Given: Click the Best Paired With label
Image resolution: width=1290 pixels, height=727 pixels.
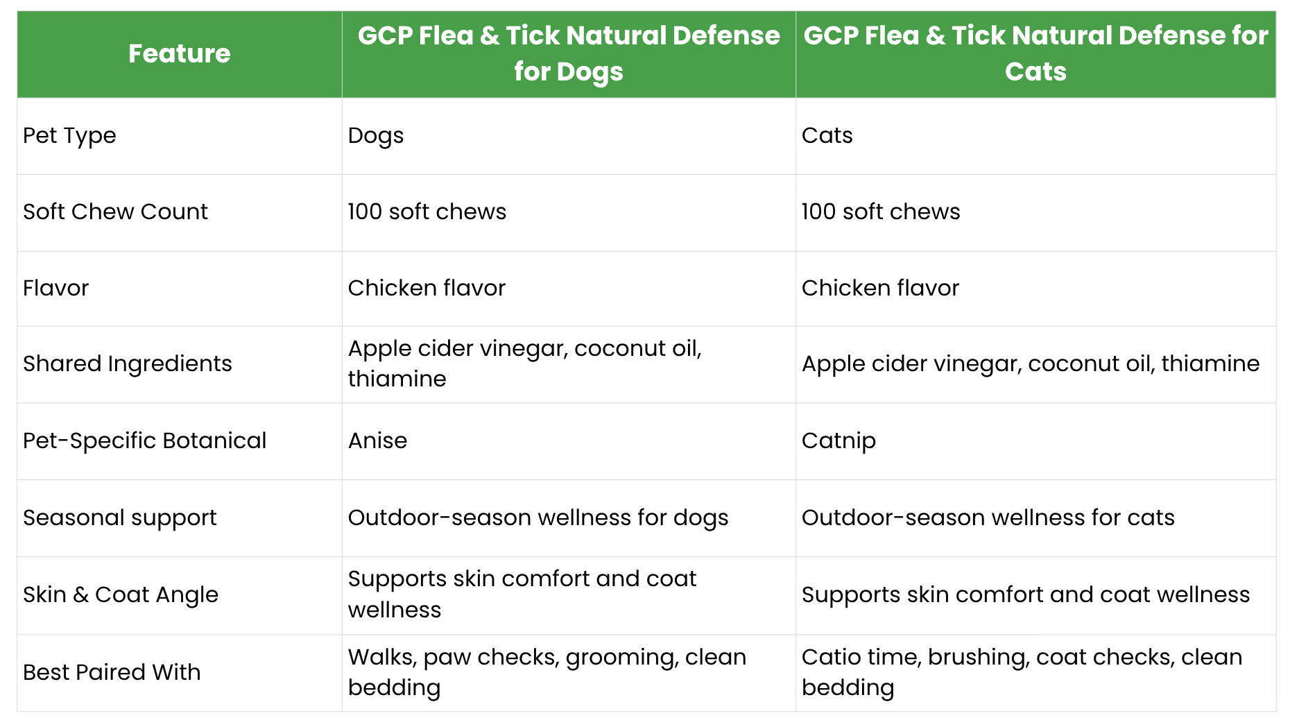Looking at the screenshot, I should pyautogui.click(x=112, y=672).
